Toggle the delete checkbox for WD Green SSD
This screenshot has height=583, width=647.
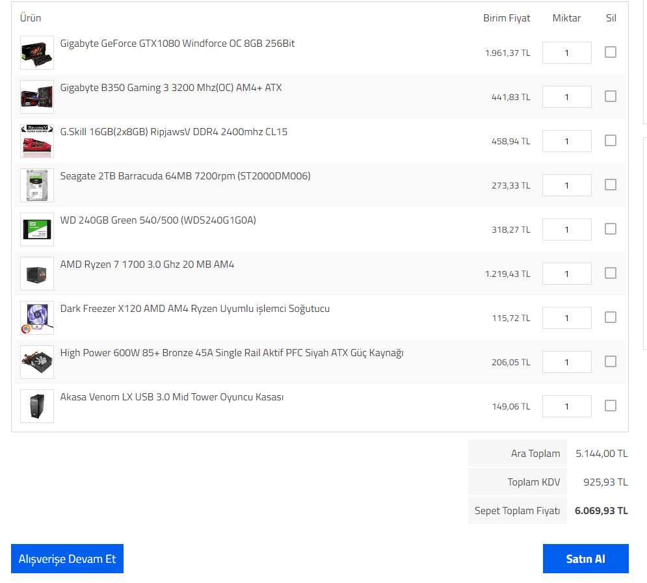coord(610,229)
